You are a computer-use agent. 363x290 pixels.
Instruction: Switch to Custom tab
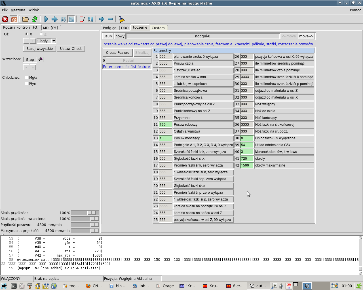tap(158, 28)
